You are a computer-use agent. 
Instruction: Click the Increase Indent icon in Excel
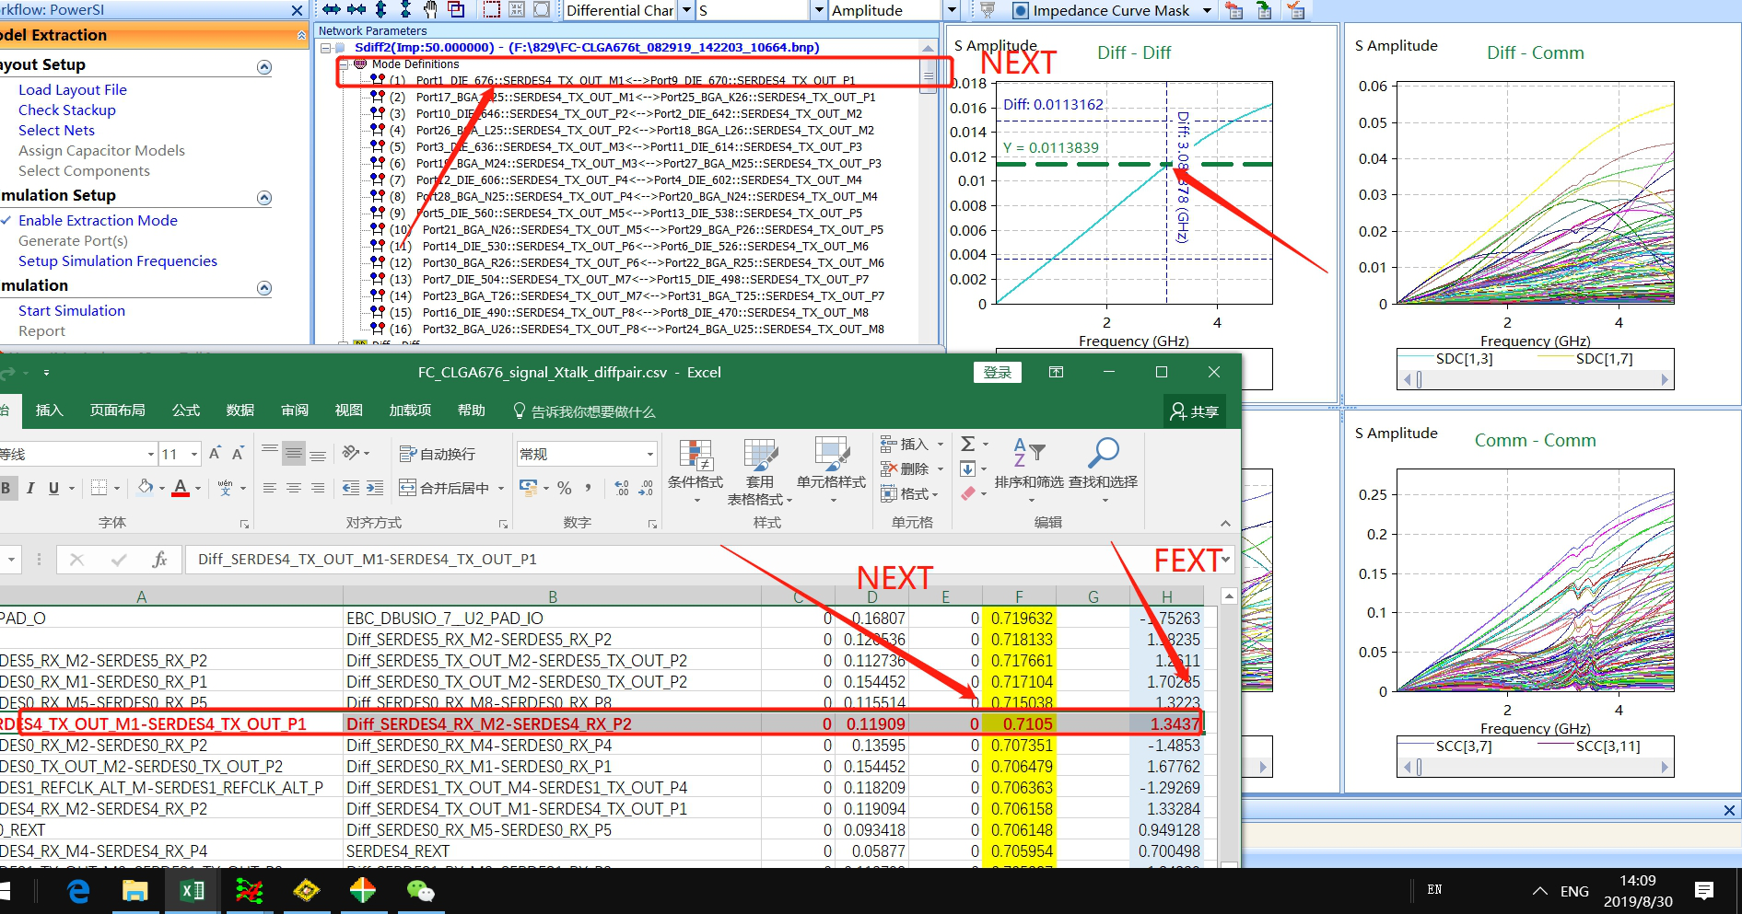tap(375, 488)
